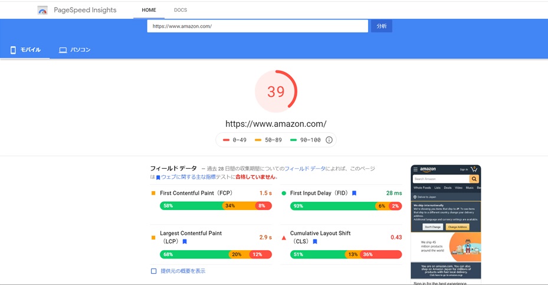This screenshot has height=285, width=548.
Task: Click the green circle icon beside FID
Action: pyautogui.click(x=284, y=194)
